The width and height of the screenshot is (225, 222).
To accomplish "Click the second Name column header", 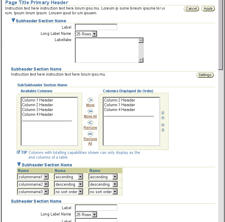I will point(71,171).
